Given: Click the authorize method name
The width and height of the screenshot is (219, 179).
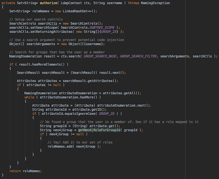Looking at the screenshot, I should 48,3.
